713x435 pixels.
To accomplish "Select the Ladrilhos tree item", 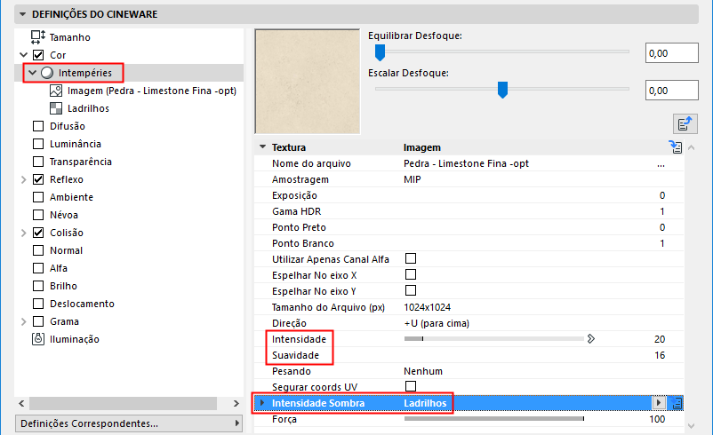I will pos(88,108).
